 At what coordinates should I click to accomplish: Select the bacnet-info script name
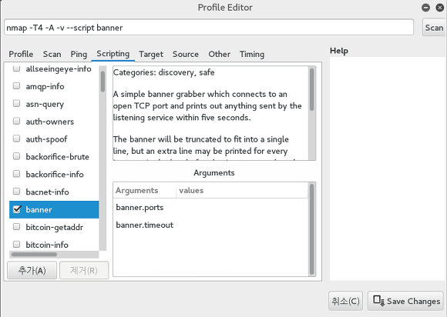[x=47, y=192]
